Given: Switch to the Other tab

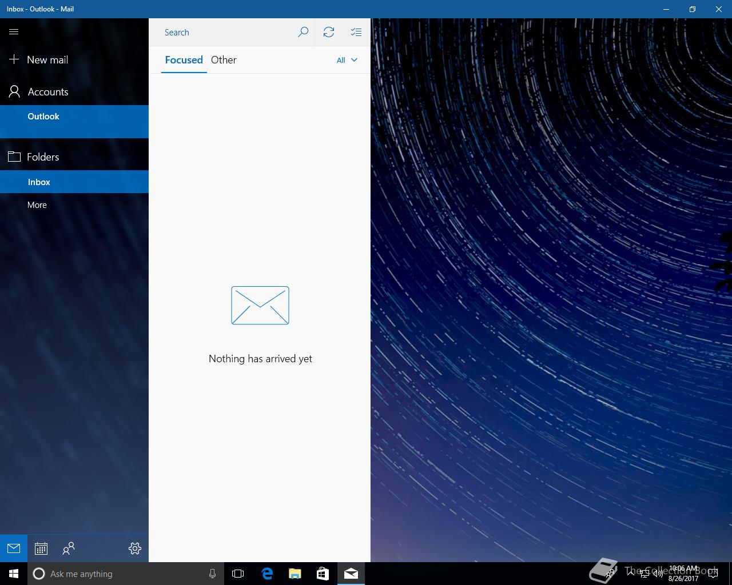Looking at the screenshot, I should click(x=224, y=60).
